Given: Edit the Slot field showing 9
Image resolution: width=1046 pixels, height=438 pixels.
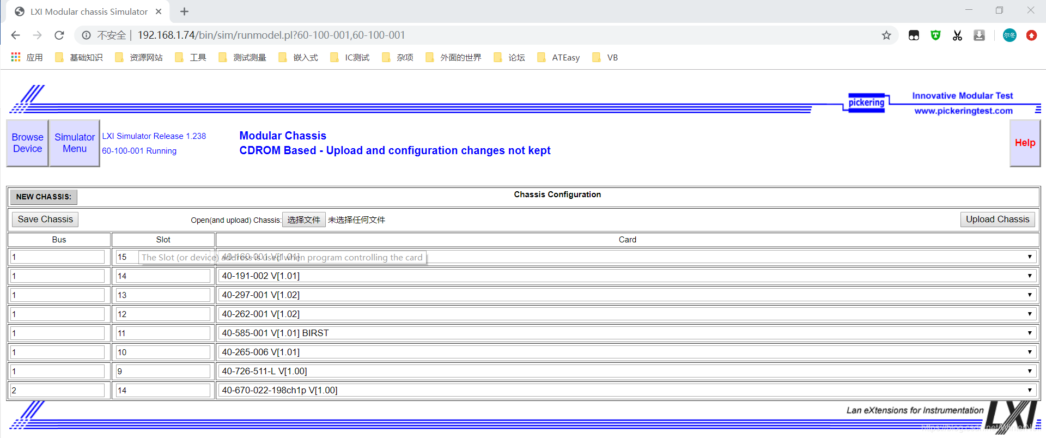Looking at the screenshot, I should pos(163,371).
